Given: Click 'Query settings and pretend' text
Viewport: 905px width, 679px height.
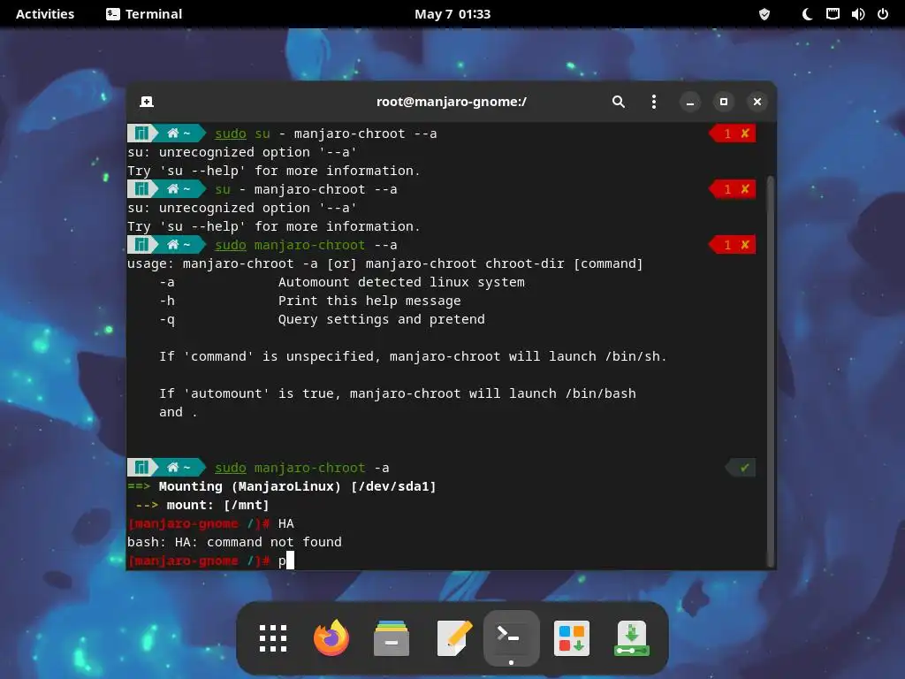Looking at the screenshot, I should pyautogui.click(x=382, y=319).
